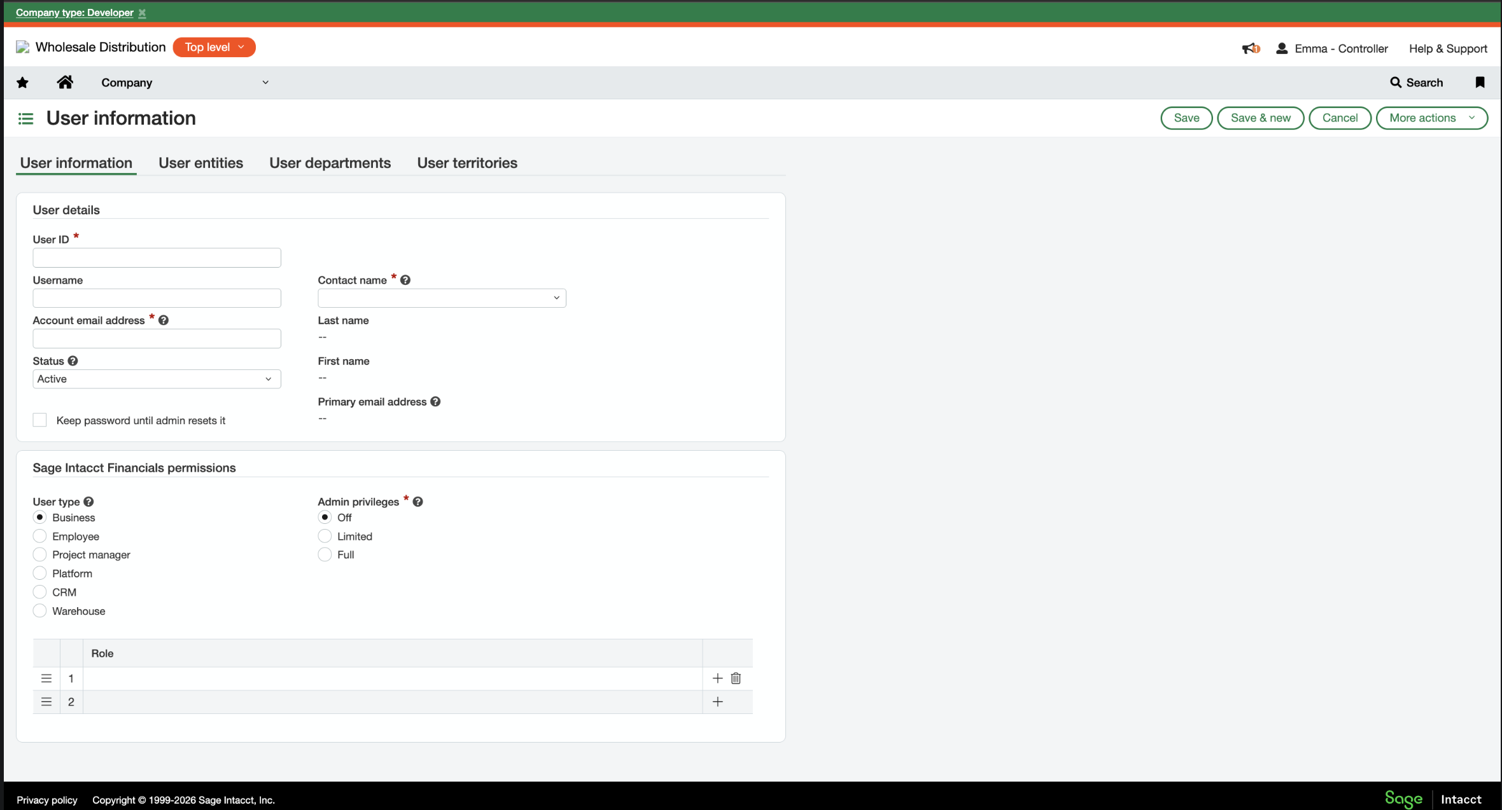Image resolution: width=1502 pixels, height=810 pixels.
Task: Select the Warehouse user type
Action: click(x=39, y=610)
